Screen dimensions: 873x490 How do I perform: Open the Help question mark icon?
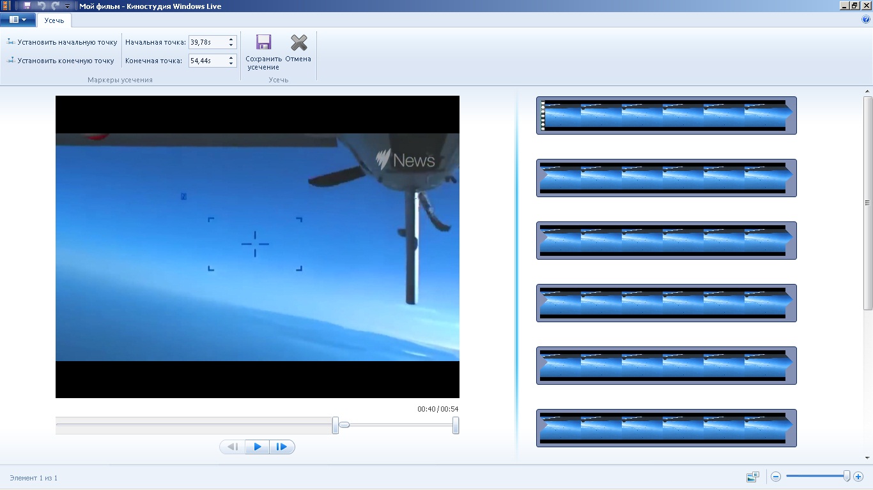pyautogui.click(x=866, y=20)
